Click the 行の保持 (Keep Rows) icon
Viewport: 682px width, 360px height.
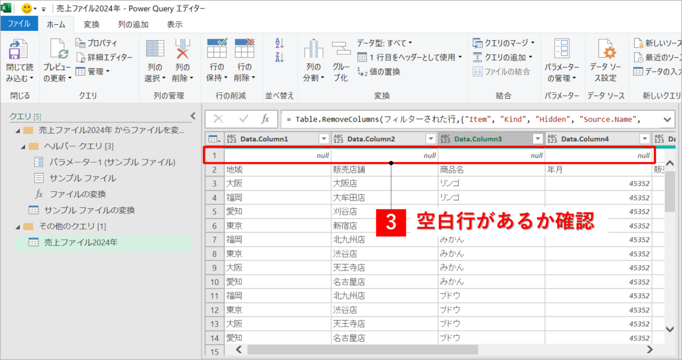(217, 48)
